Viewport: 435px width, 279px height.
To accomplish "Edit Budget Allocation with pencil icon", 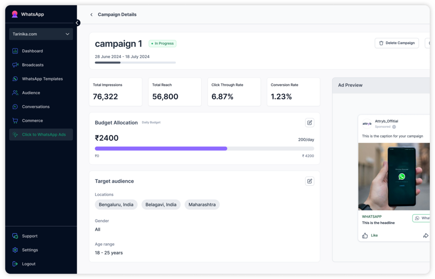I will [x=310, y=123].
